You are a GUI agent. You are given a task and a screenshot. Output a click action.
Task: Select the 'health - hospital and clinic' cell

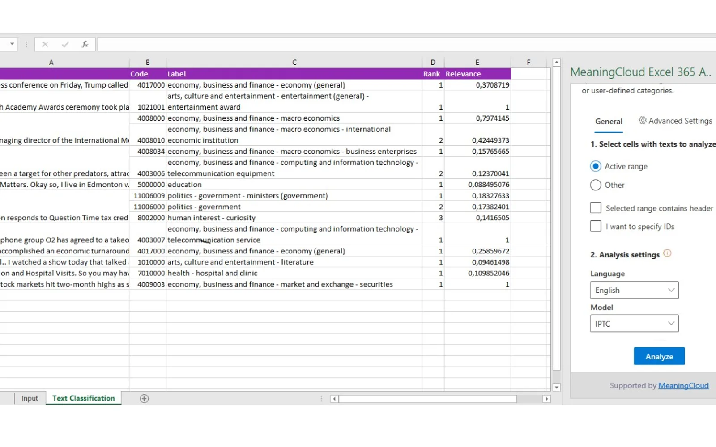[x=294, y=273]
